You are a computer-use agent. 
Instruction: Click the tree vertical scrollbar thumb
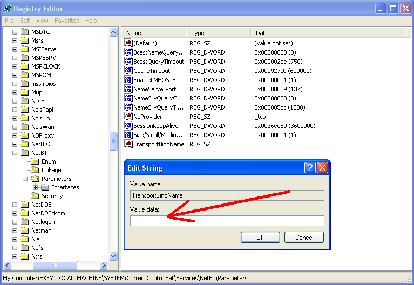(113, 141)
